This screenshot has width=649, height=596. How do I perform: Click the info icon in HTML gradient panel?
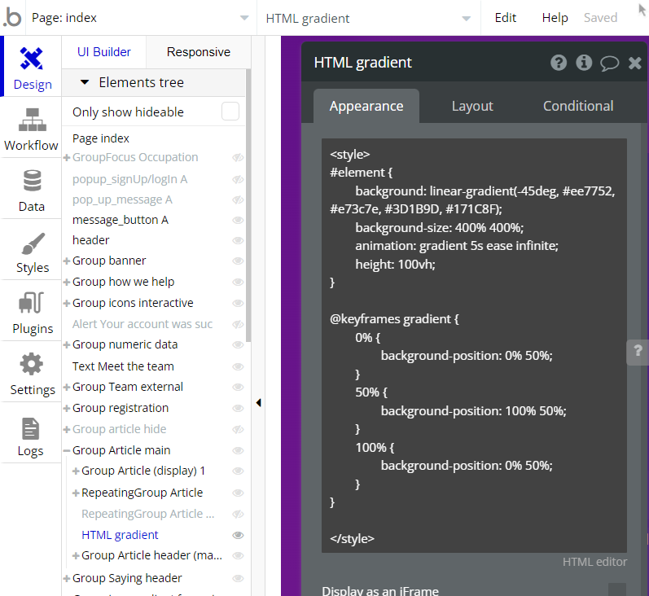(584, 63)
